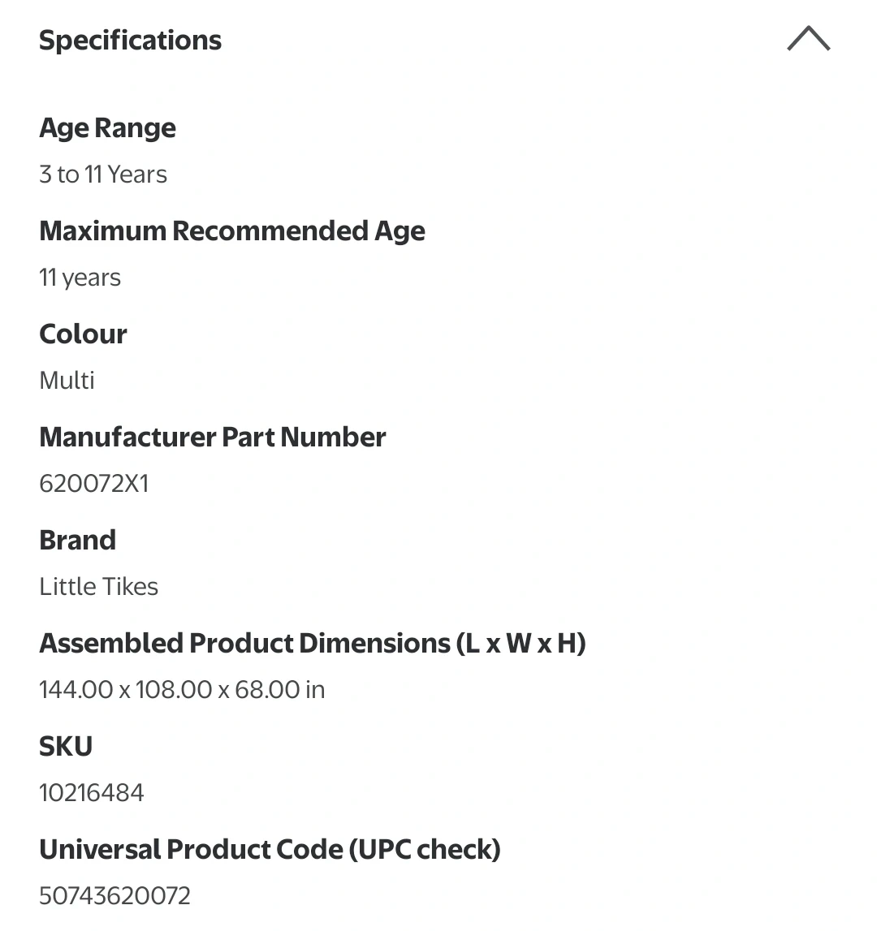This screenshot has width=877, height=931.
Task: Select the Manufacturer Part Number label
Action: (212, 437)
